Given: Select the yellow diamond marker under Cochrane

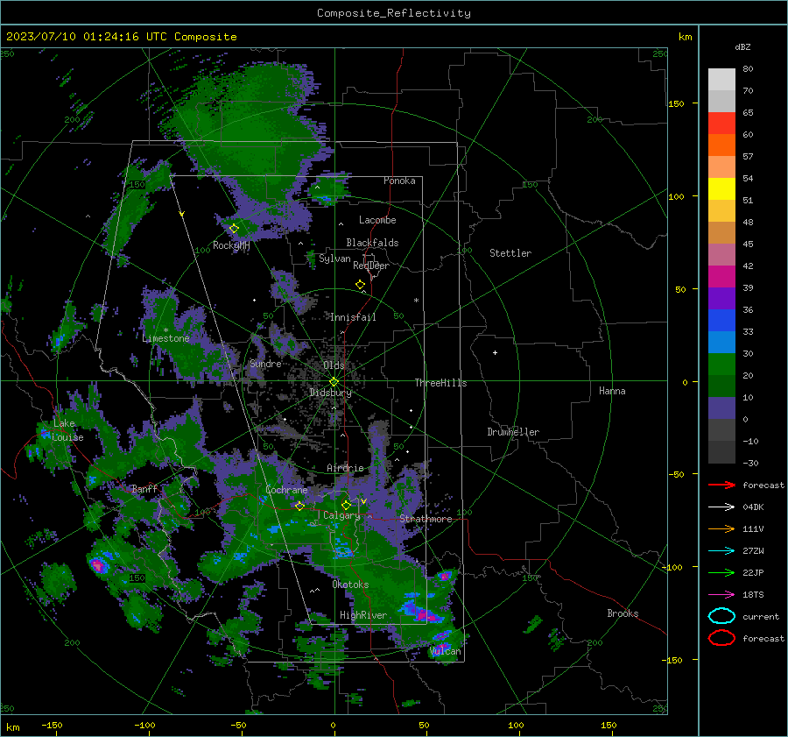Looking at the screenshot, I should pyautogui.click(x=299, y=506).
